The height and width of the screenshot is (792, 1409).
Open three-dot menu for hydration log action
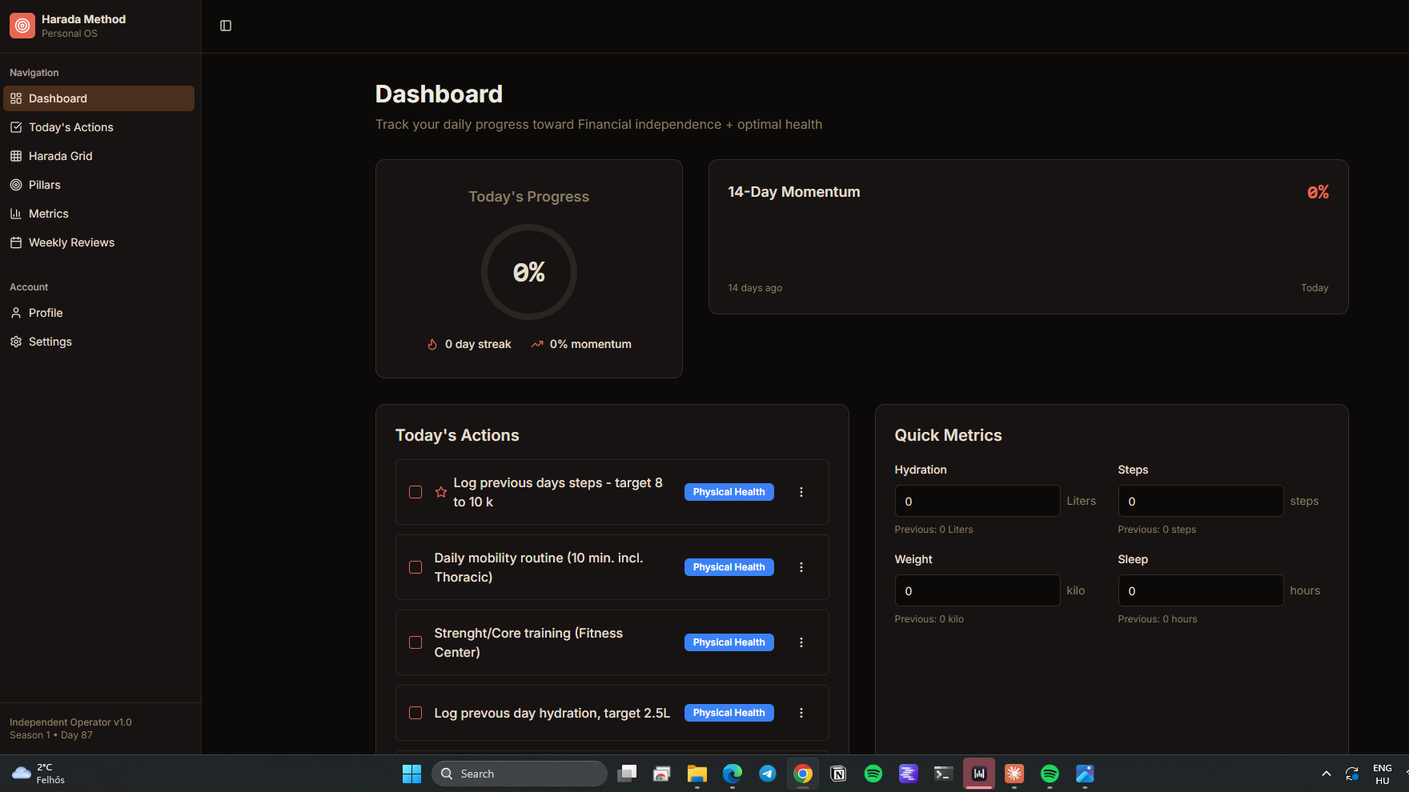point(801,713)
